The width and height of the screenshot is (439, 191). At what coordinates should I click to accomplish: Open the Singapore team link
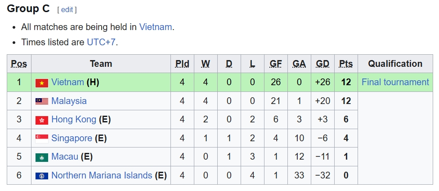click(x=72, y=138)
